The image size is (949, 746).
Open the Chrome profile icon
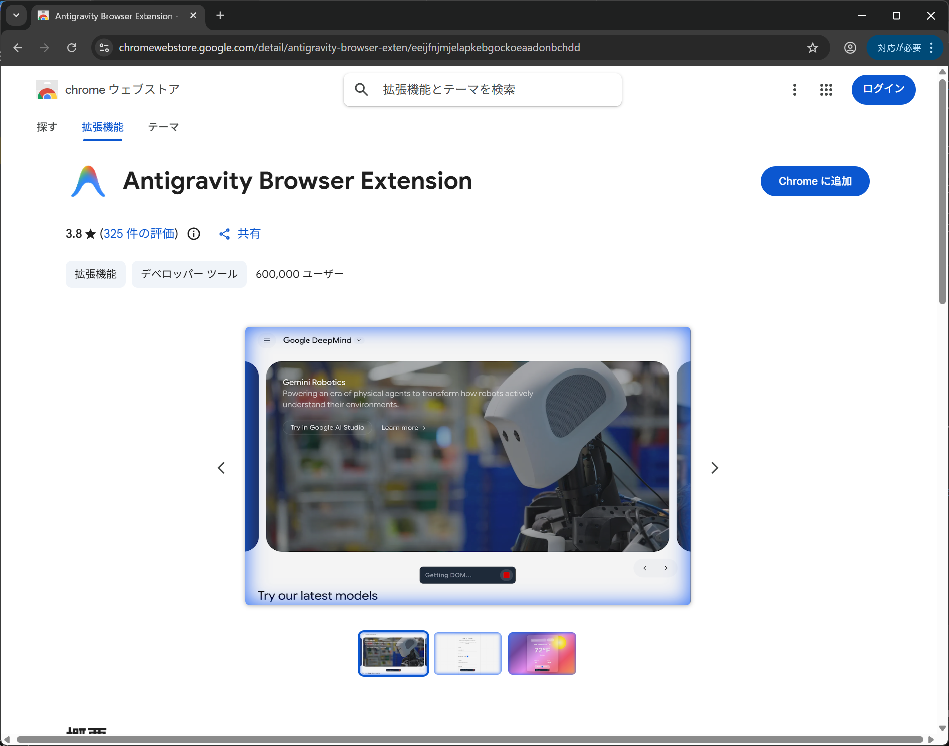click(x=850, y=48)
